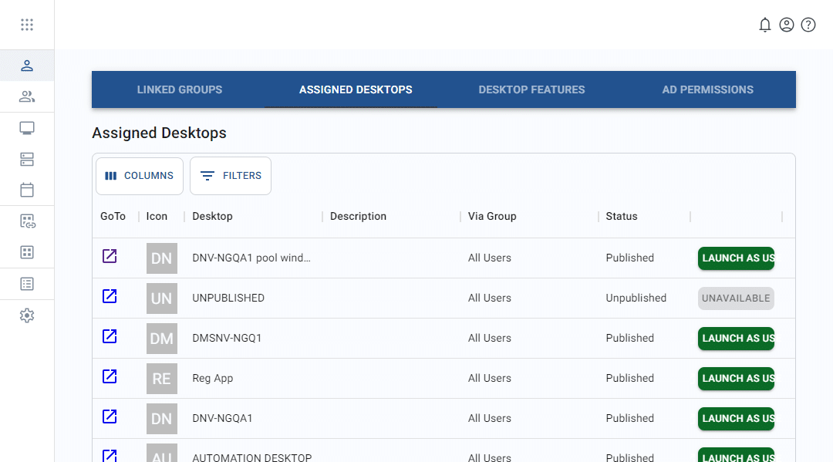Open the user account profile icon
Image resolution: width=833 pixels, height=462 pixels.
787,24
